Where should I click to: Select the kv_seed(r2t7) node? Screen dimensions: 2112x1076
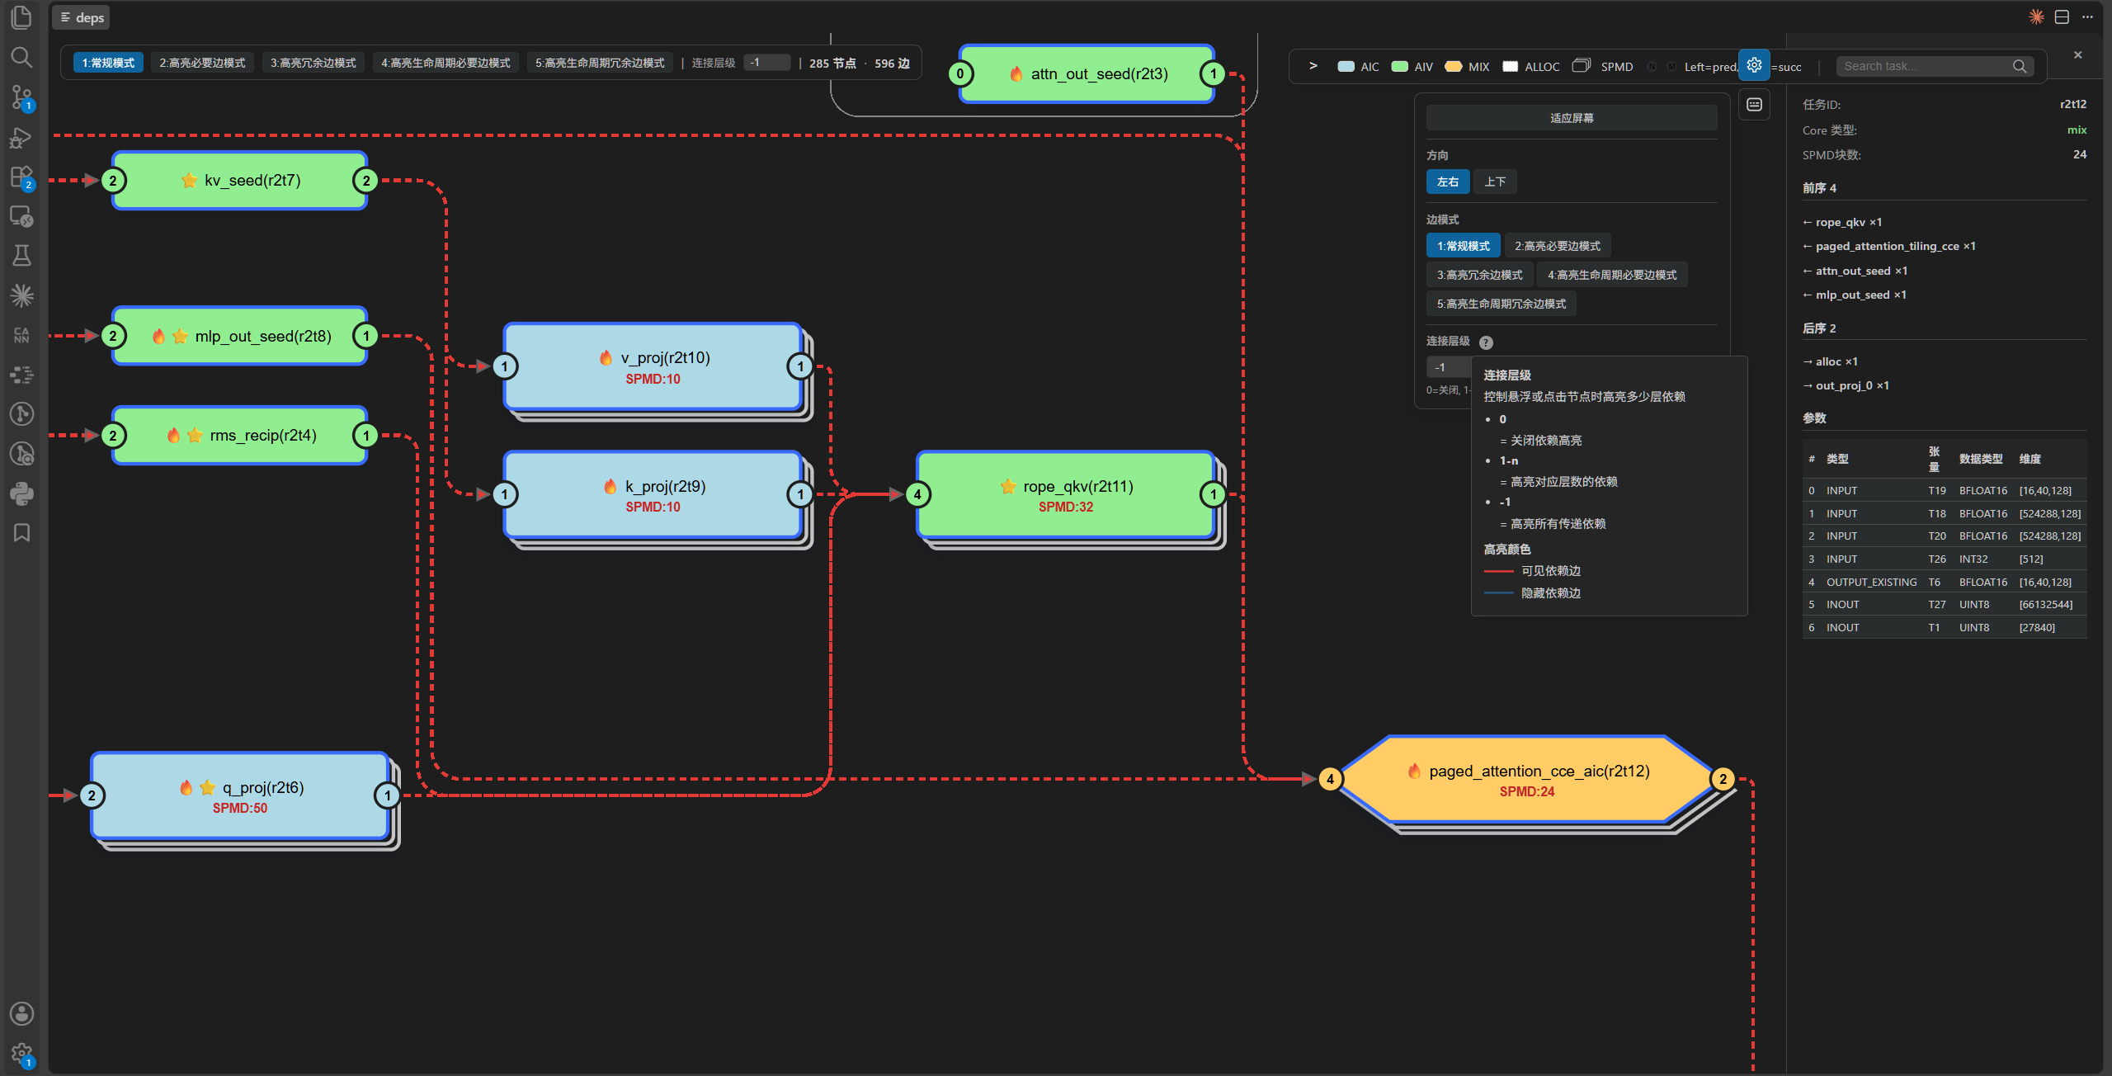point(240,180)
